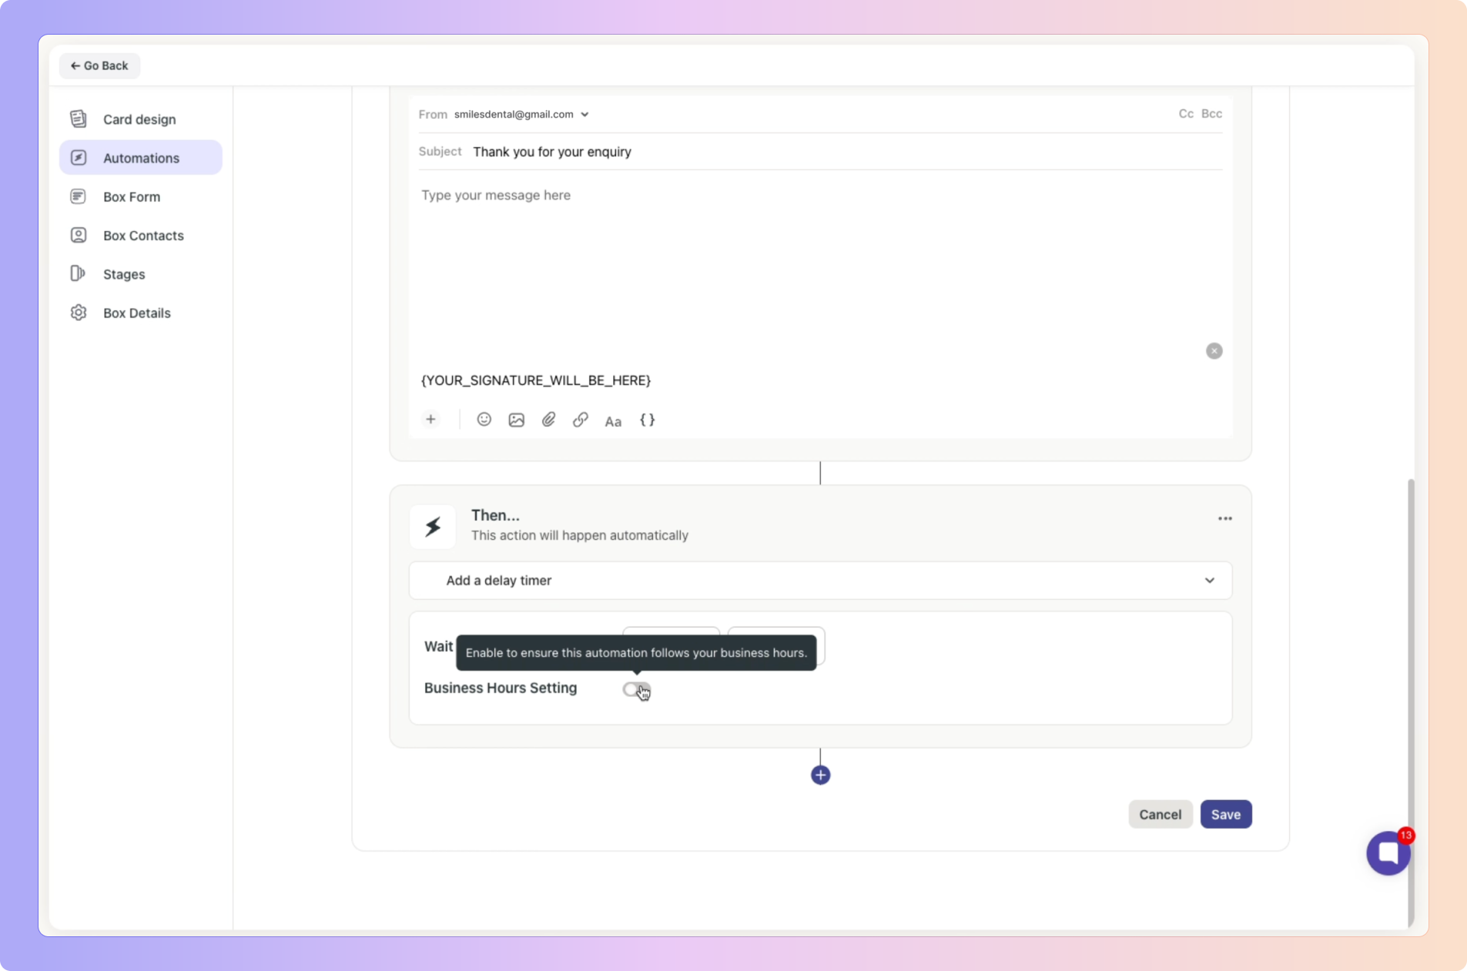This screenshot has width=1467, height=971.
Task: Click the 'Wait' label
Action: (439, 647)
